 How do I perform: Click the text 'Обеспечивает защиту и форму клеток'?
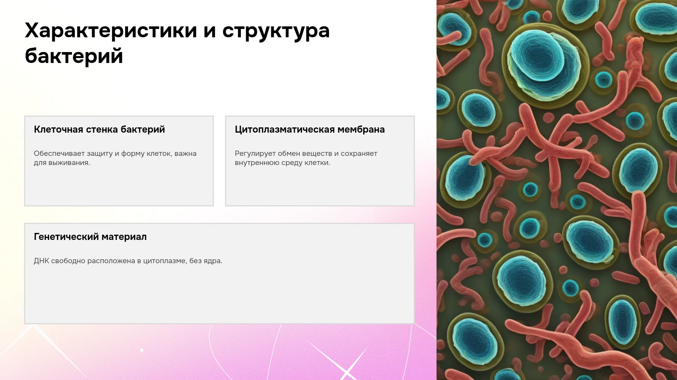(x=103, y=153)
